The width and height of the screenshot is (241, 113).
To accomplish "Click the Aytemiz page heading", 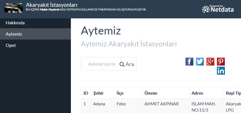I will [101, 31].
